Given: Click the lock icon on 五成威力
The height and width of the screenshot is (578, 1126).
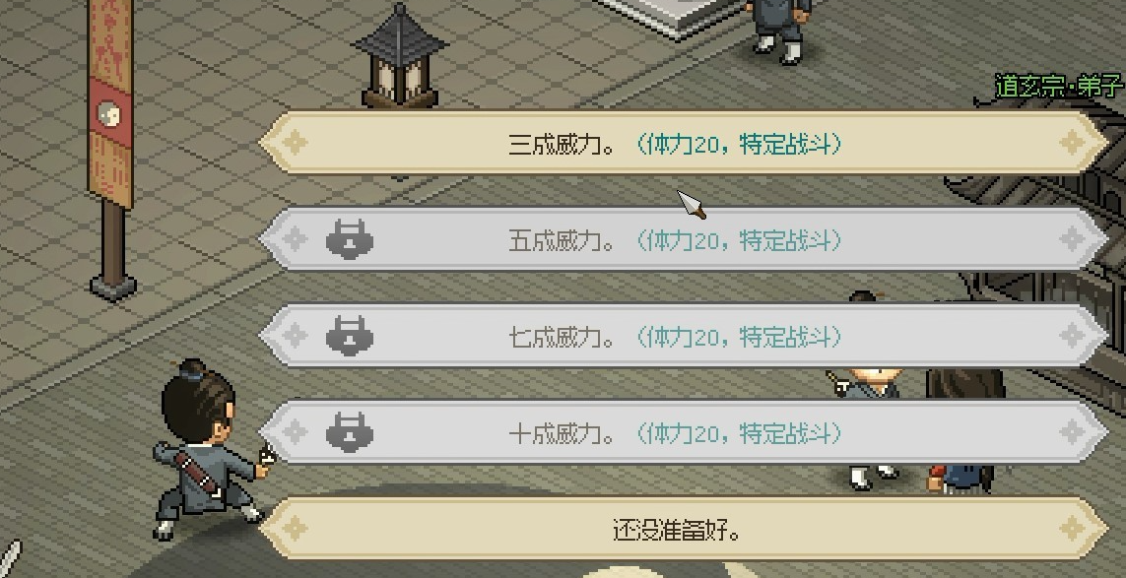Looking at the screenshot, I should (x=349, y=240).
